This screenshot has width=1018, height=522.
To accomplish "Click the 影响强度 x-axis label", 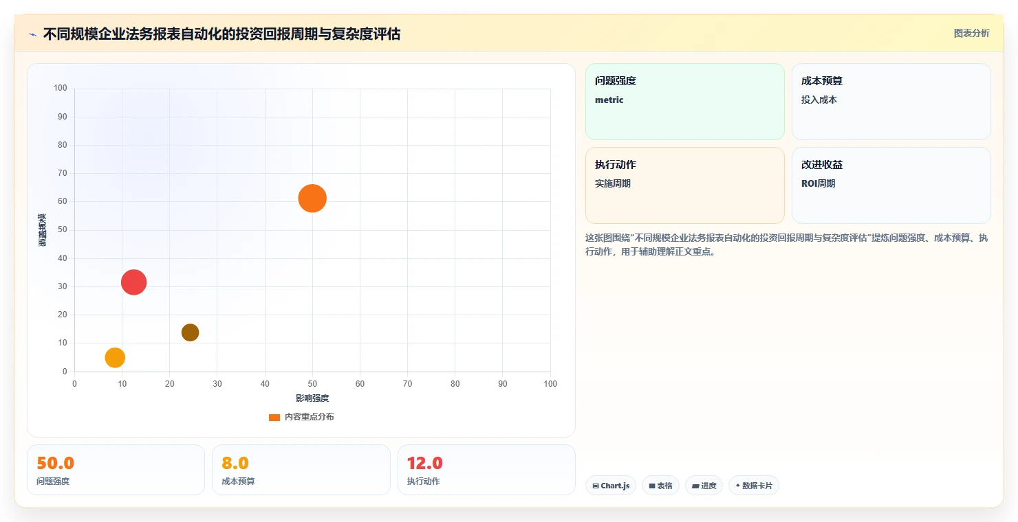I will pyautogui.click(x=312, y=398).
